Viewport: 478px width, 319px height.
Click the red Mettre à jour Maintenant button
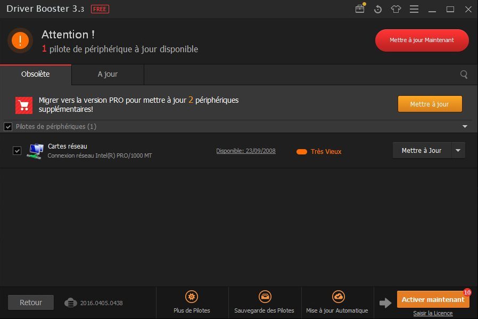coord(422,40)
